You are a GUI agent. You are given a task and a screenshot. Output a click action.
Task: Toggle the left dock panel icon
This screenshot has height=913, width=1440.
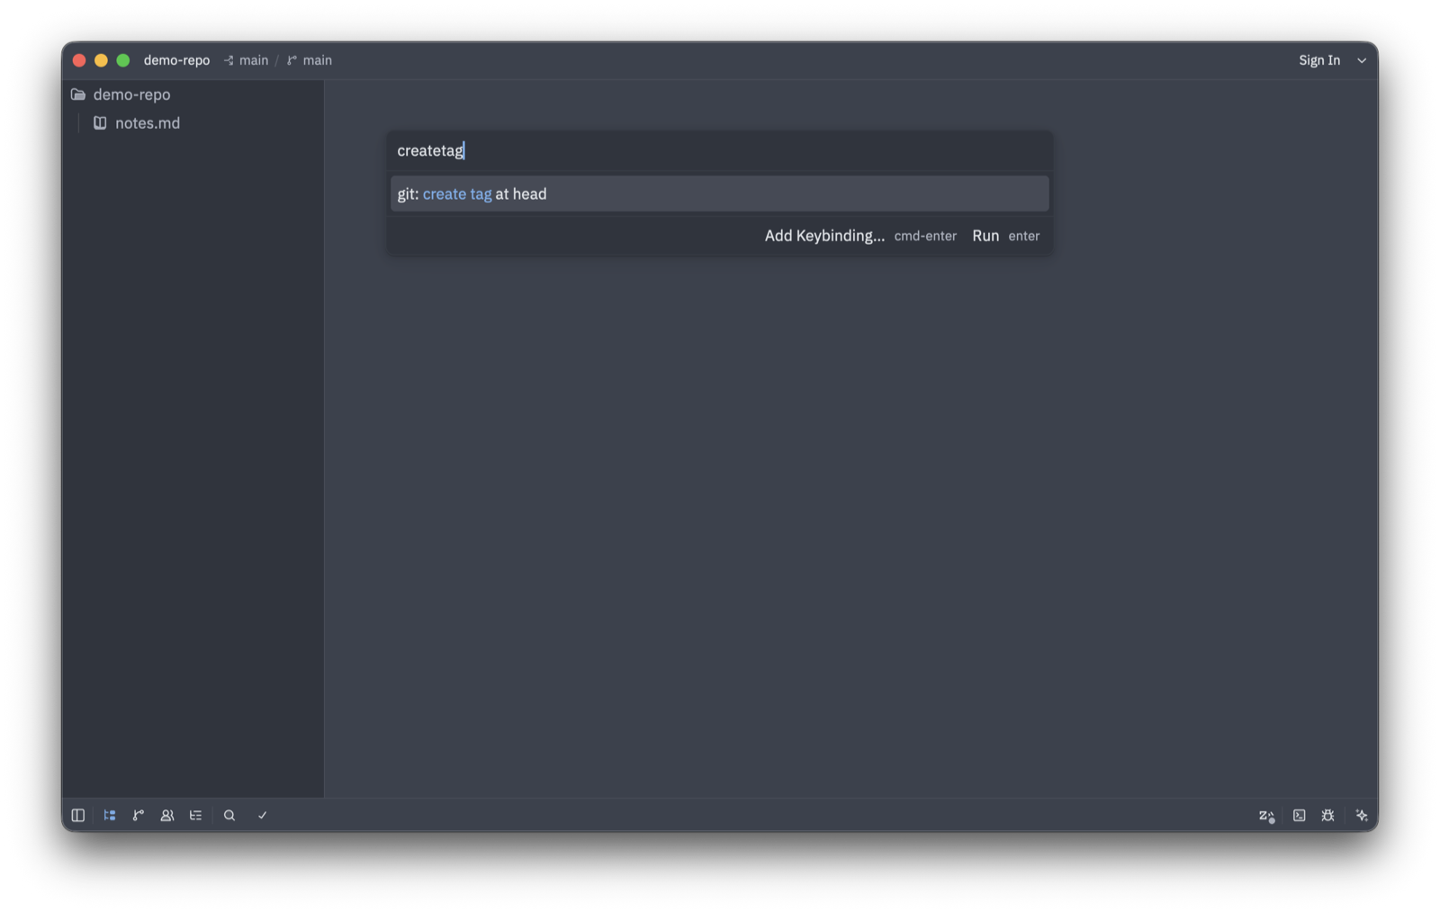(x=78, y=815)
